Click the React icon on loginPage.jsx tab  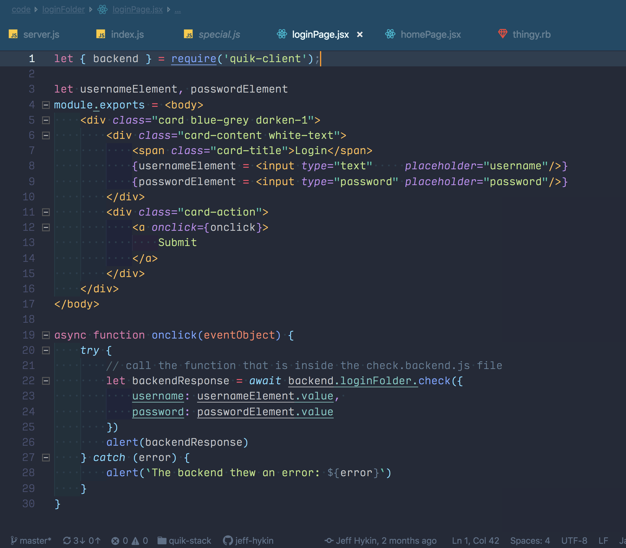click(282, 34)
